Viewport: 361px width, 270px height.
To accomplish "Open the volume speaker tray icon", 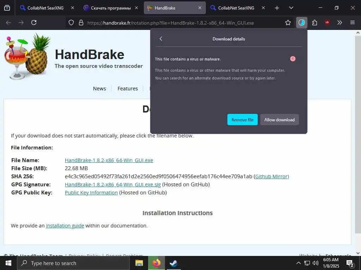I will (316, 263).
